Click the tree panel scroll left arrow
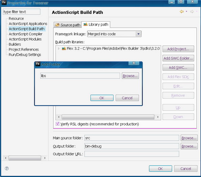This screenshot has height=177, width=201. tap(5, 158)
